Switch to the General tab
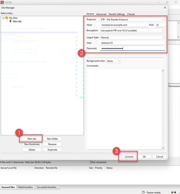Screen dimensions: 180x194 coord(90,14)
